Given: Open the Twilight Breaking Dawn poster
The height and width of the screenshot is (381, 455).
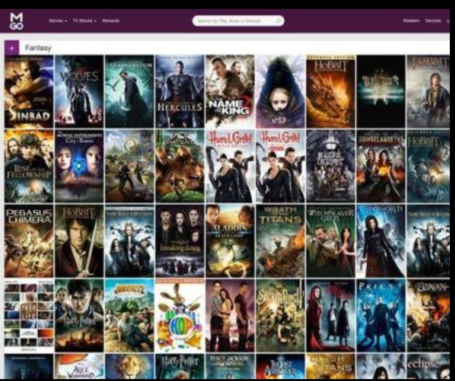Looking at the screenshot, I should tap(180, 241).
